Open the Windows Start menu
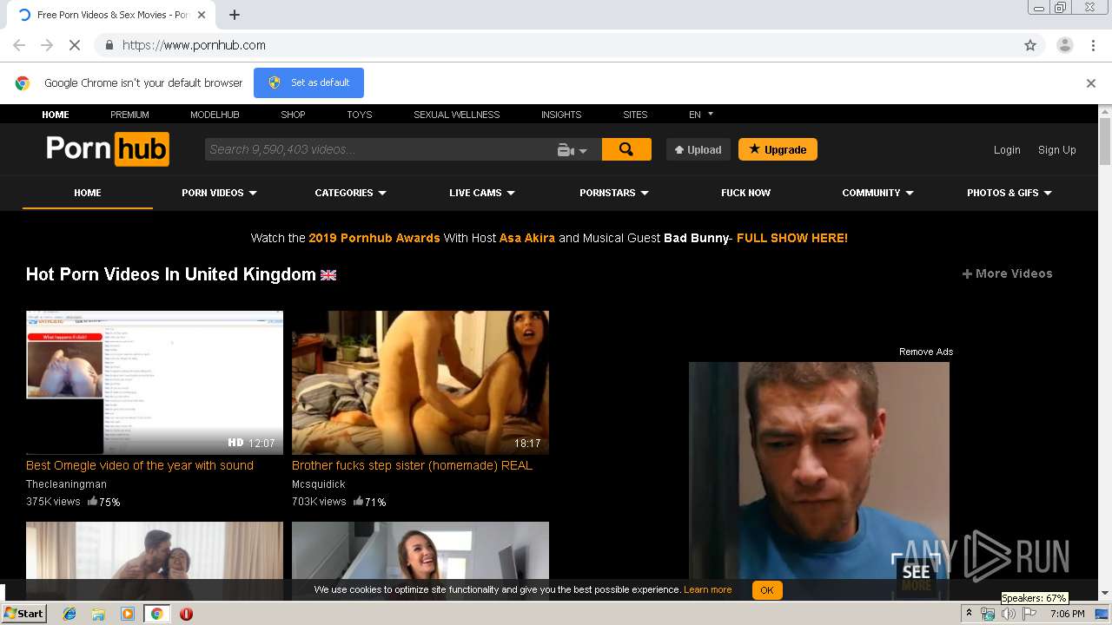 tap(24, 614)
